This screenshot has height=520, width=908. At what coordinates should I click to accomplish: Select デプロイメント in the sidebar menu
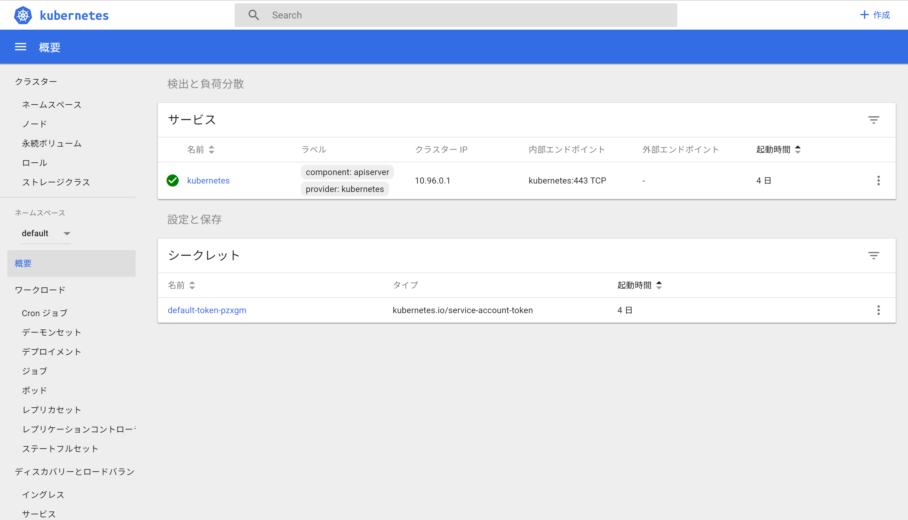click(51, 351)
